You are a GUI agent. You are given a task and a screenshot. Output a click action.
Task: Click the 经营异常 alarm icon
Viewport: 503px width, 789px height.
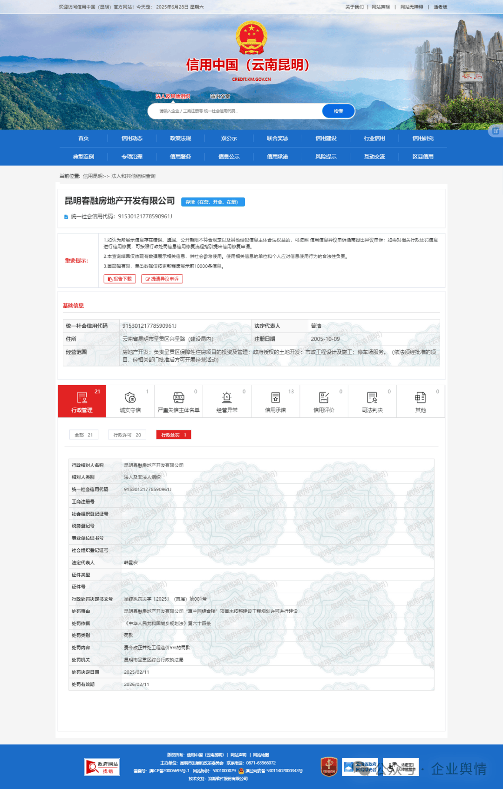pos(227,398)
